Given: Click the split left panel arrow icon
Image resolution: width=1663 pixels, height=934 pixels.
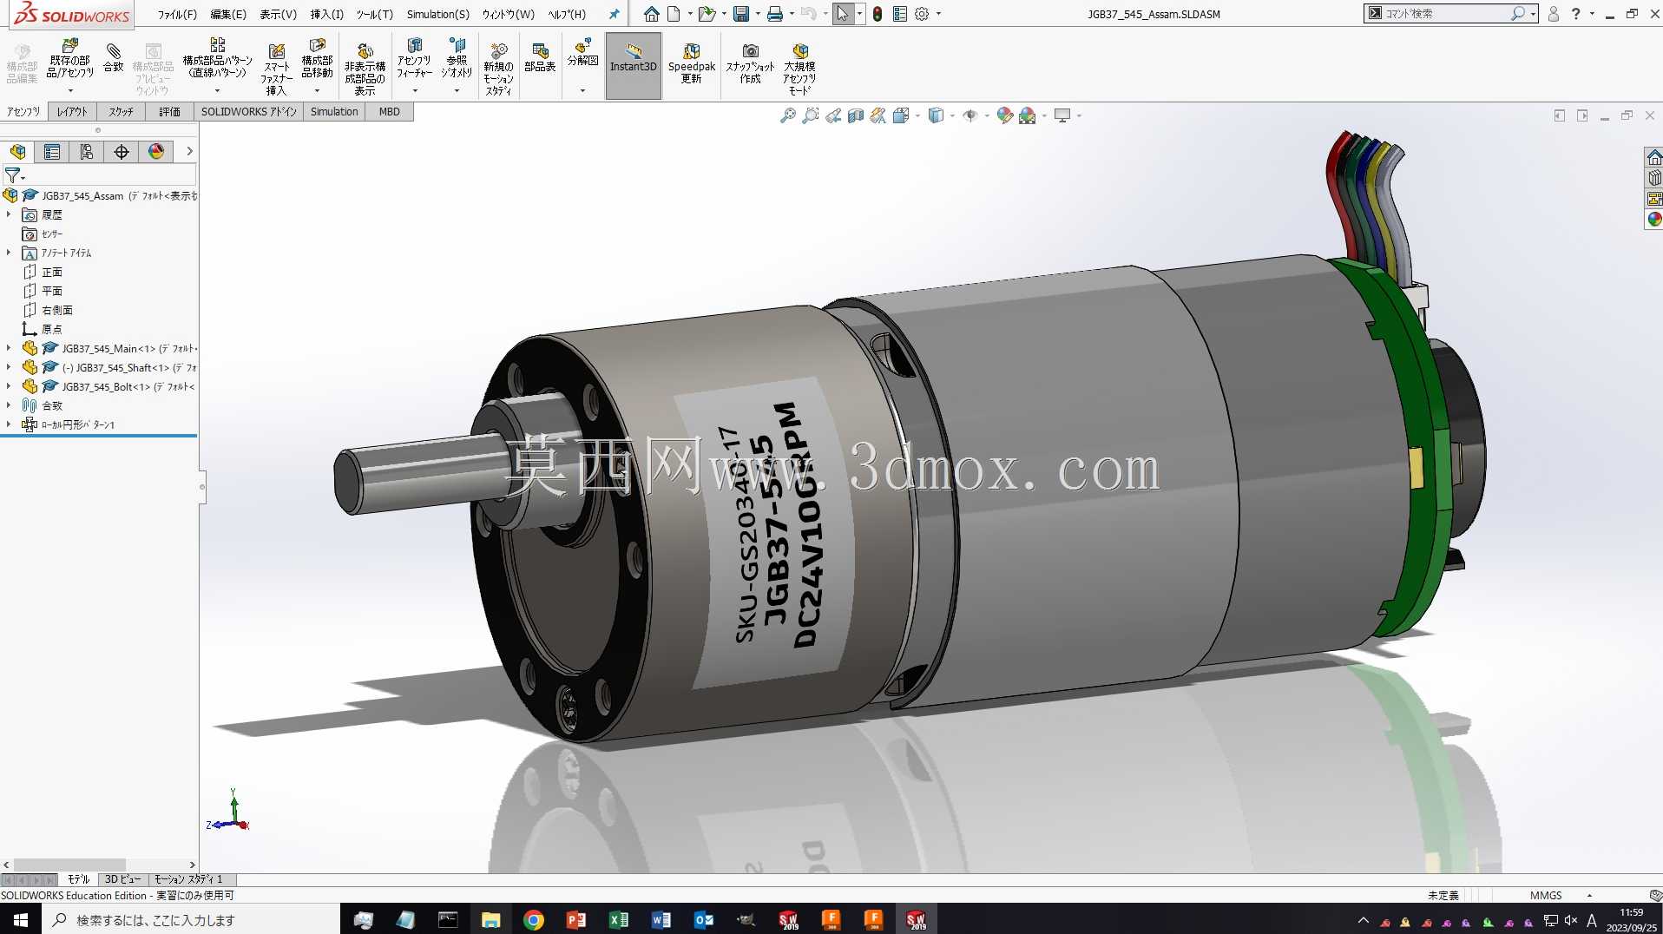Looking at the screenshot, I should coord(1560,115).
